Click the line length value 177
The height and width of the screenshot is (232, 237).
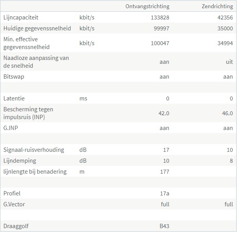click(x=165, y=172)
